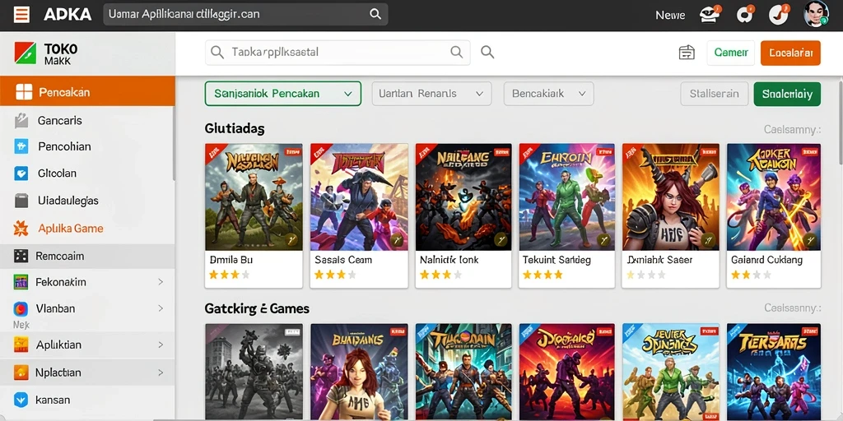The height and width of the screenshot is (421, 843).
Task: Open the Tersarms game thumbnail
Action: pos(774,372)
